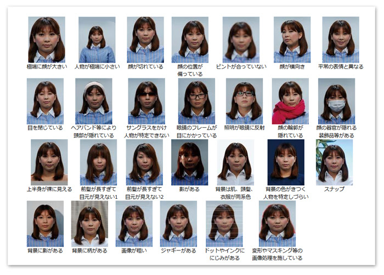The width and height of the screenshot is (384, 275).
Task: Click the photo captioned 平常の表情と異なる
Action: click(x=341, y=39)
